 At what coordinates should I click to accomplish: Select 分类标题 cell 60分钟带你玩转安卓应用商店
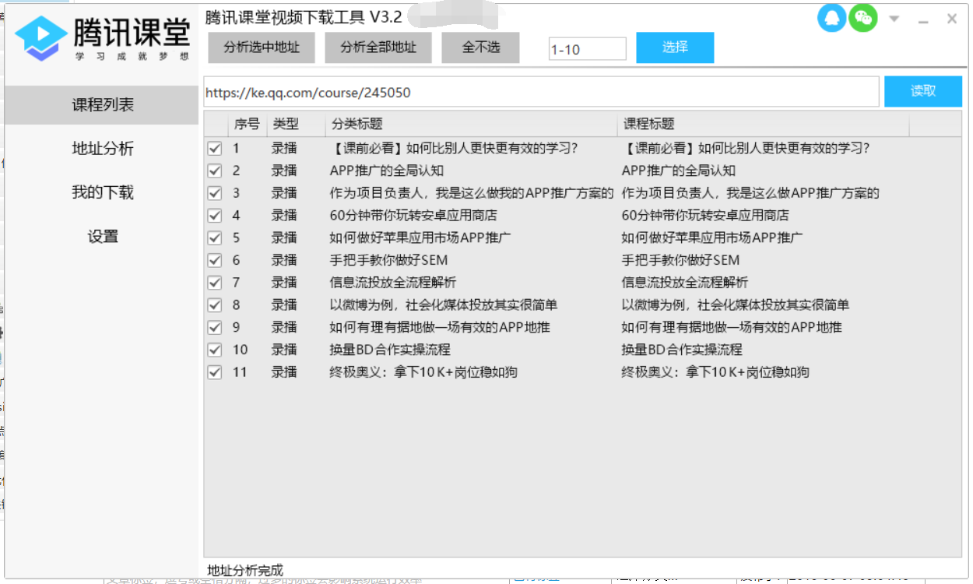413,216
